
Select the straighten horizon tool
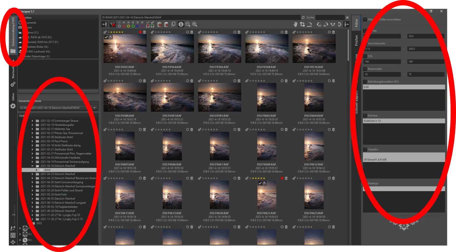tap(309, 24)
